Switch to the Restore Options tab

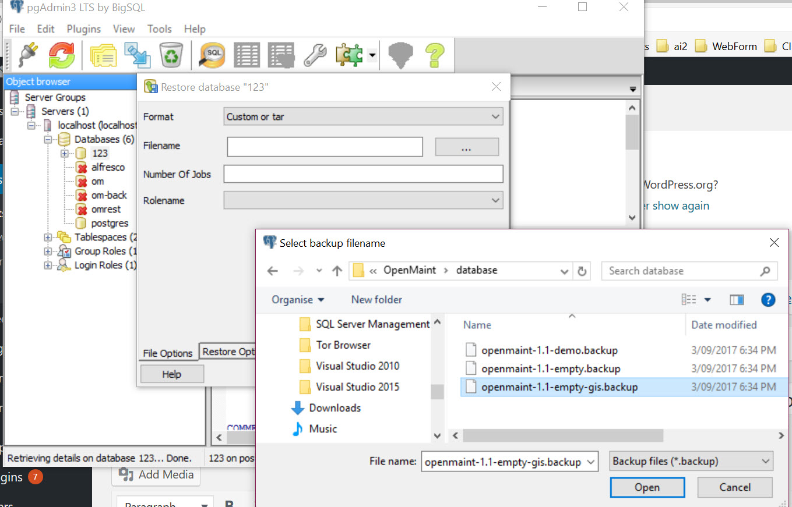227,351
